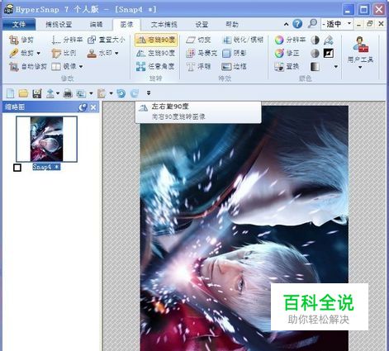Expand the Watermark (水印) dropdown
Viewport: 389px width, 351px height.
[x=116, y=53]
